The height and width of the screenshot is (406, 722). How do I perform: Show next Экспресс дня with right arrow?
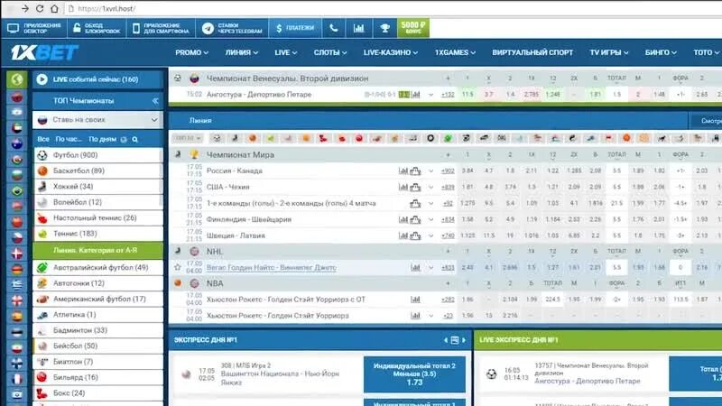[464, 340]
